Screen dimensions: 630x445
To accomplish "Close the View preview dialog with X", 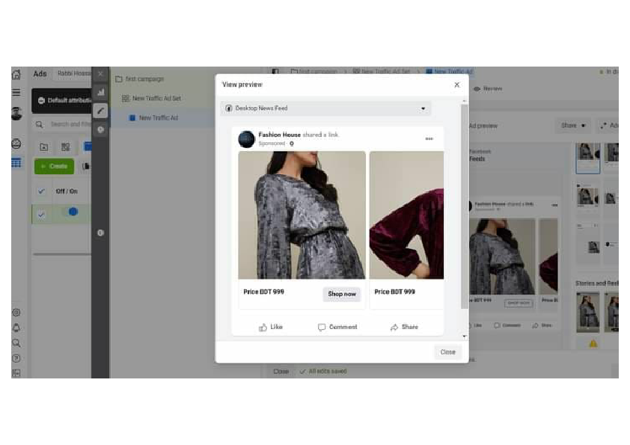I will click(x=457, y=85).
